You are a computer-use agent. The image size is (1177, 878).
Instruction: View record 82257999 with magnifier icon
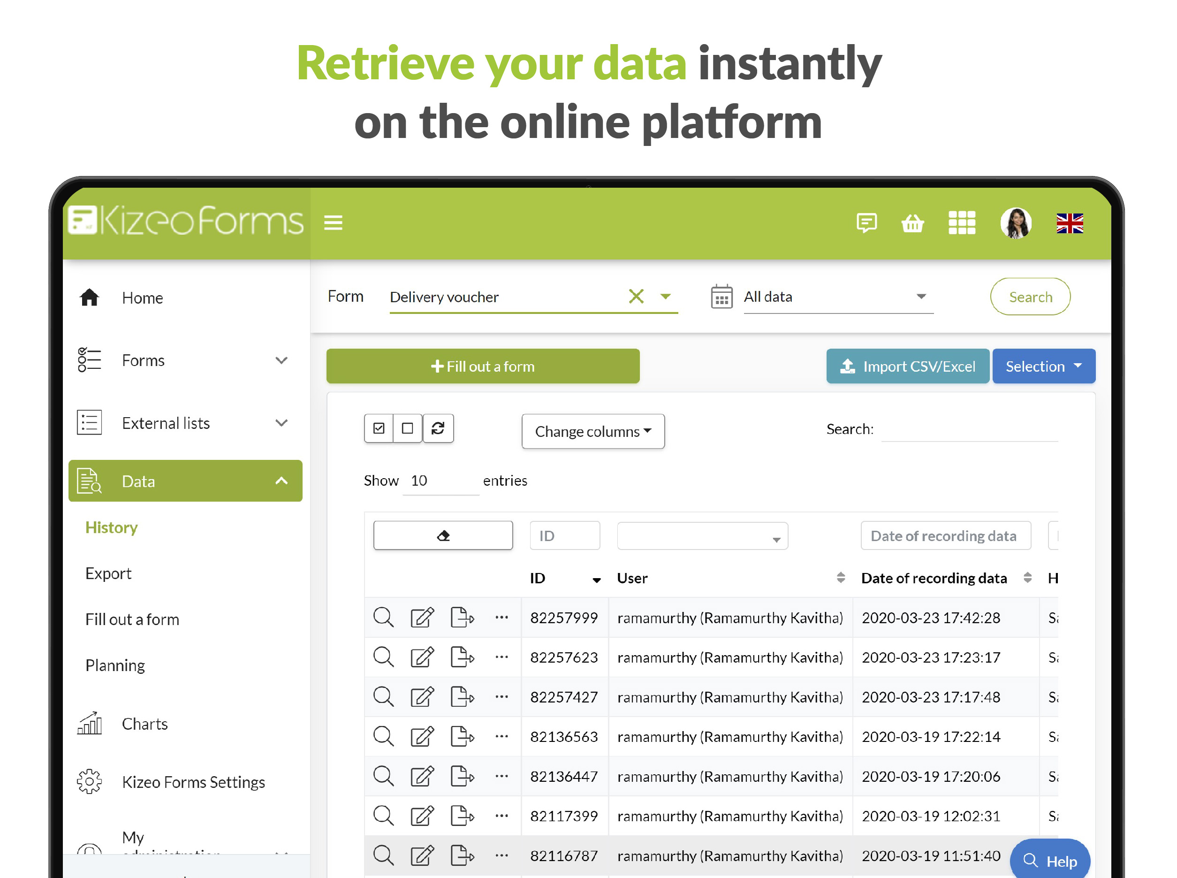point(383,618)
